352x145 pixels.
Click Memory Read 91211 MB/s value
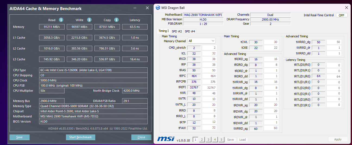pos(52,27)
